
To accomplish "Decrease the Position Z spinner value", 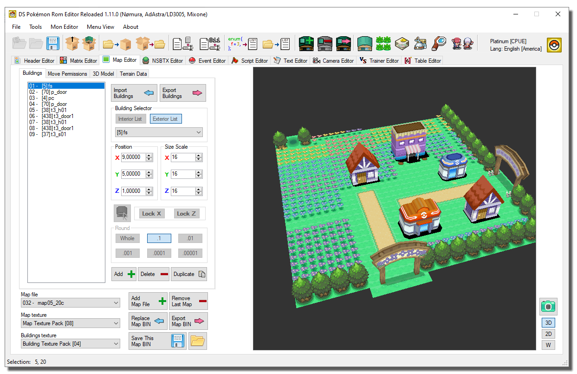I will 149,193.
